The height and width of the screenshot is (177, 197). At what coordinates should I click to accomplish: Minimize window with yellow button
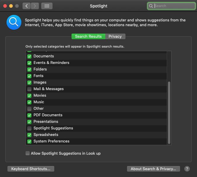pos(11,6)
